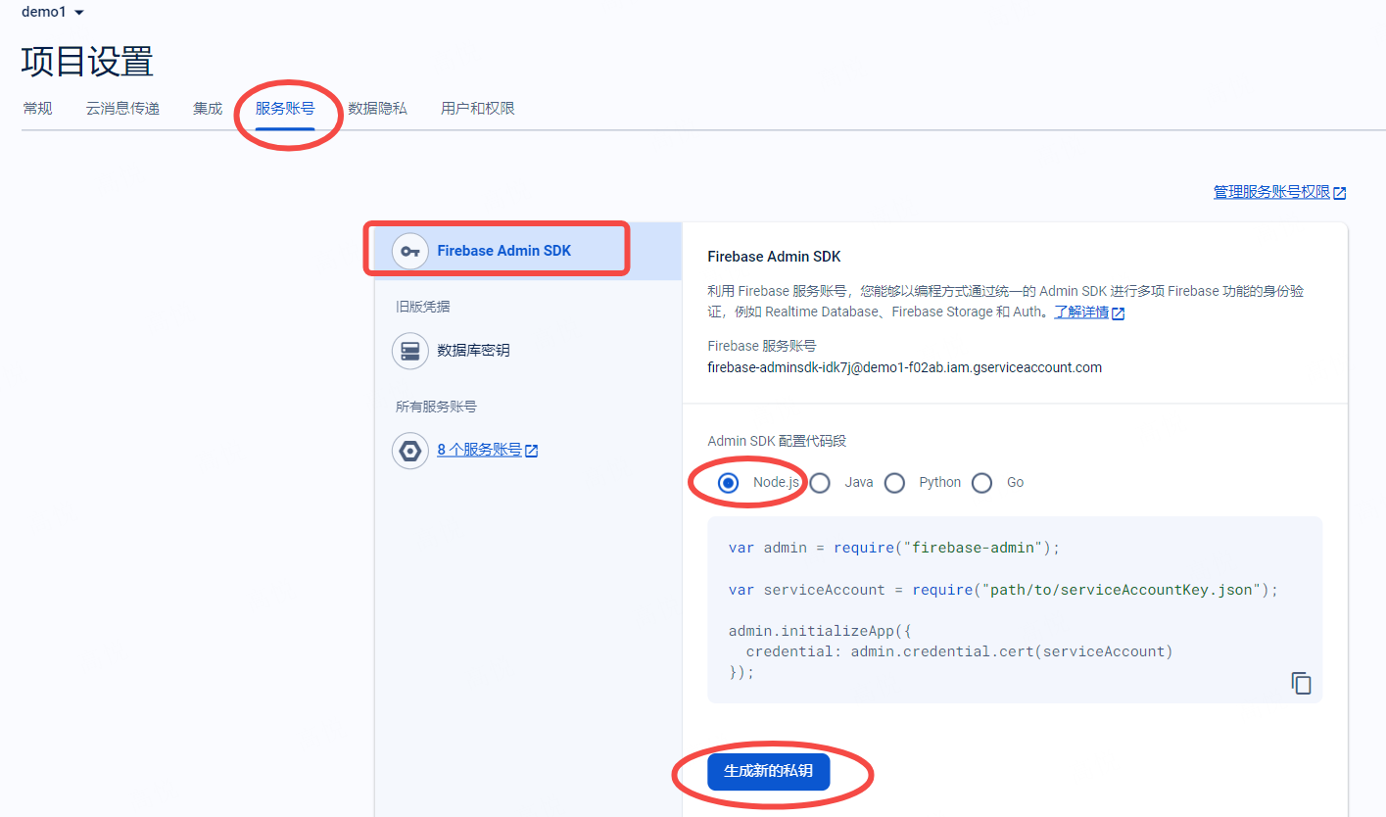Click external link icon next to 了解详情

coord(1118,313)
